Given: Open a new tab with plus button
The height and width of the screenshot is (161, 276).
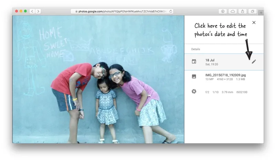Looking at the screenshot, I should click(x=261, y=13).
